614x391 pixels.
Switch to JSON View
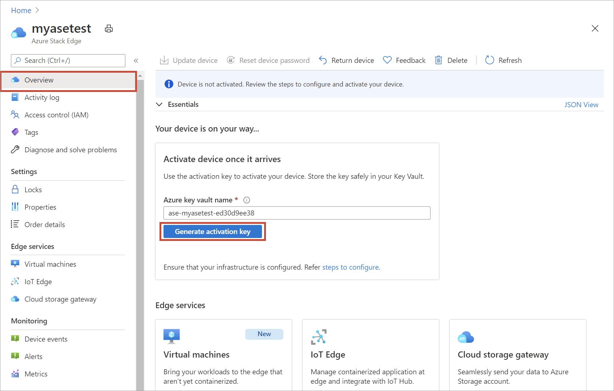tap(581, 104)
